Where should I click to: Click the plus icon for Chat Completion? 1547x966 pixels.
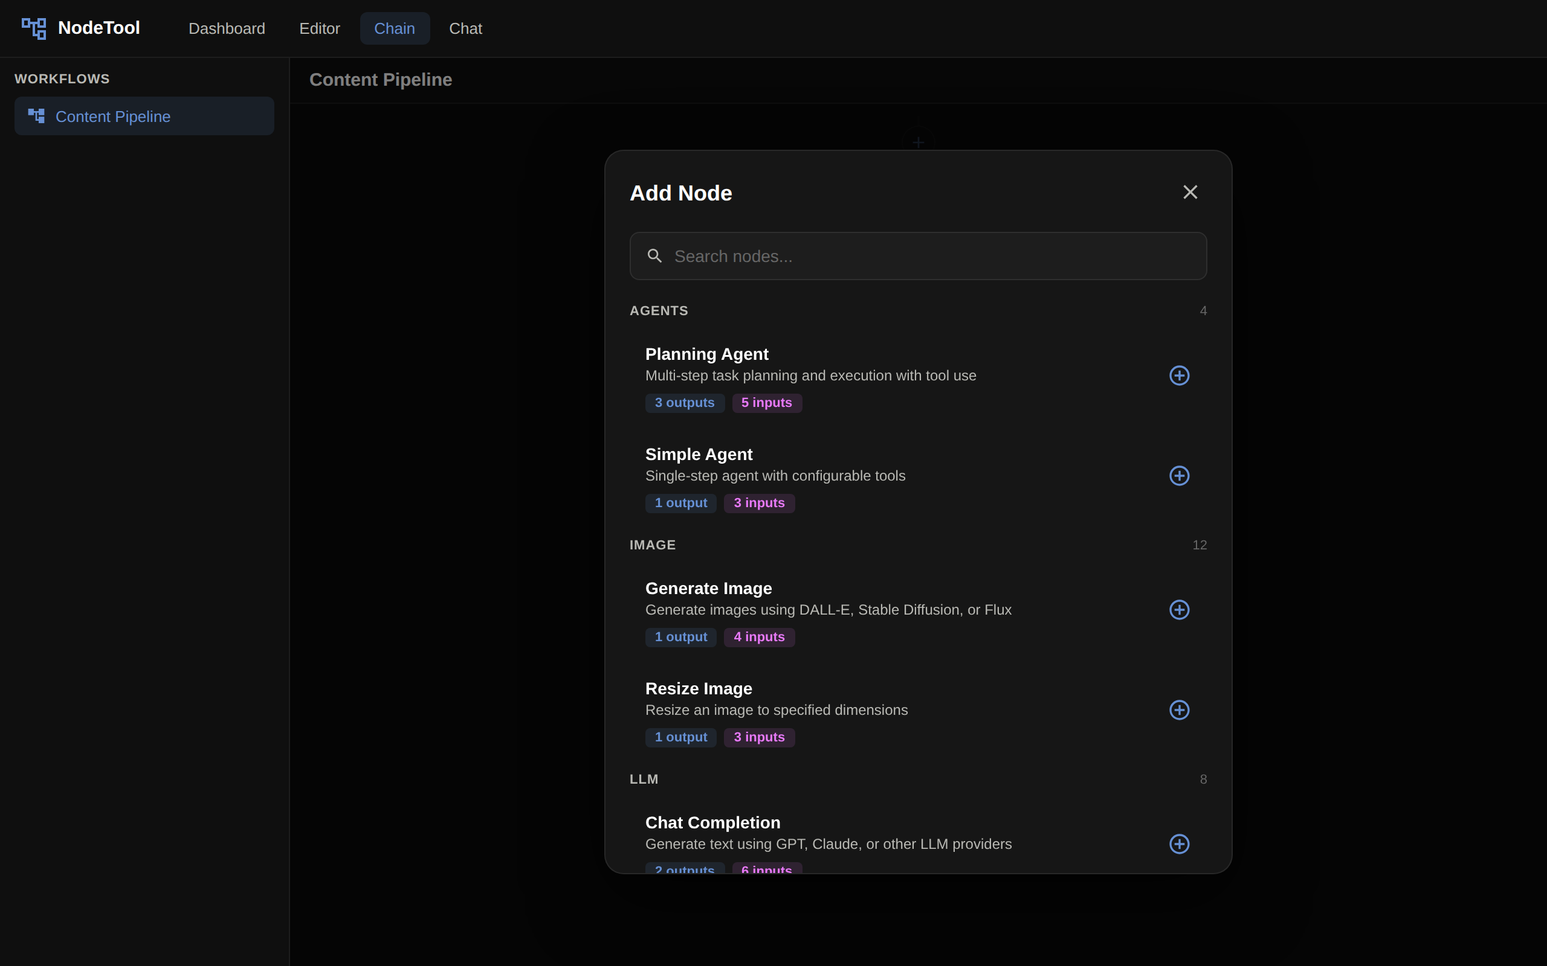1179,844
